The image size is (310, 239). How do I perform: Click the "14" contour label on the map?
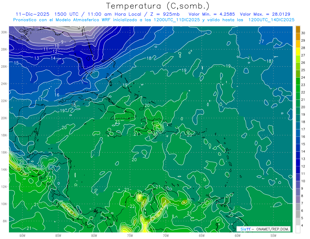(x=53, y=58)
